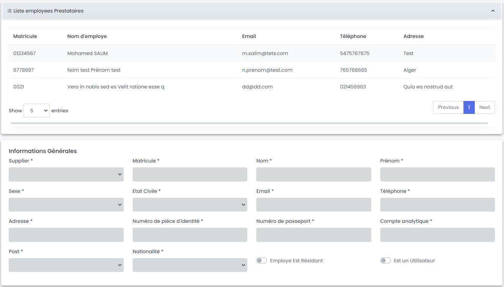Click the Compte analytique input field
The image size is (504, 287).
437,235
